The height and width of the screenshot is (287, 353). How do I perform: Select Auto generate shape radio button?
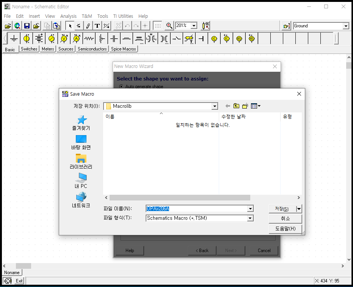pyautogui.click(x=121, y=87)
